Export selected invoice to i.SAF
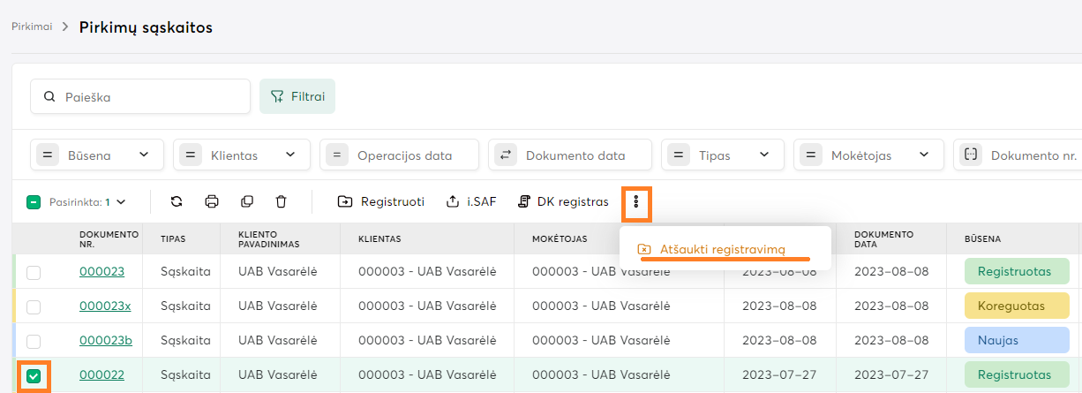The height and width of the screenshot is (393, 1082). pyautogui.click(x=471, y=201)
